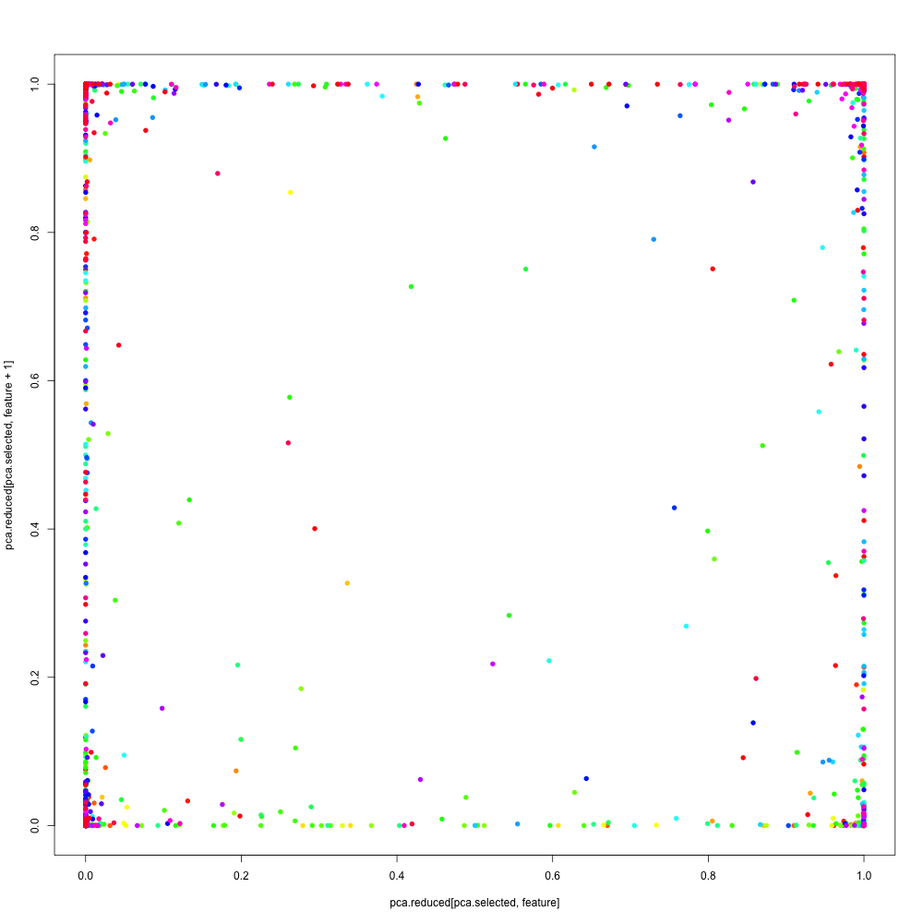Click the 0.4 tick label on the x-axis
This screenshot has height=923, width=923.
(x=397, y=869)
